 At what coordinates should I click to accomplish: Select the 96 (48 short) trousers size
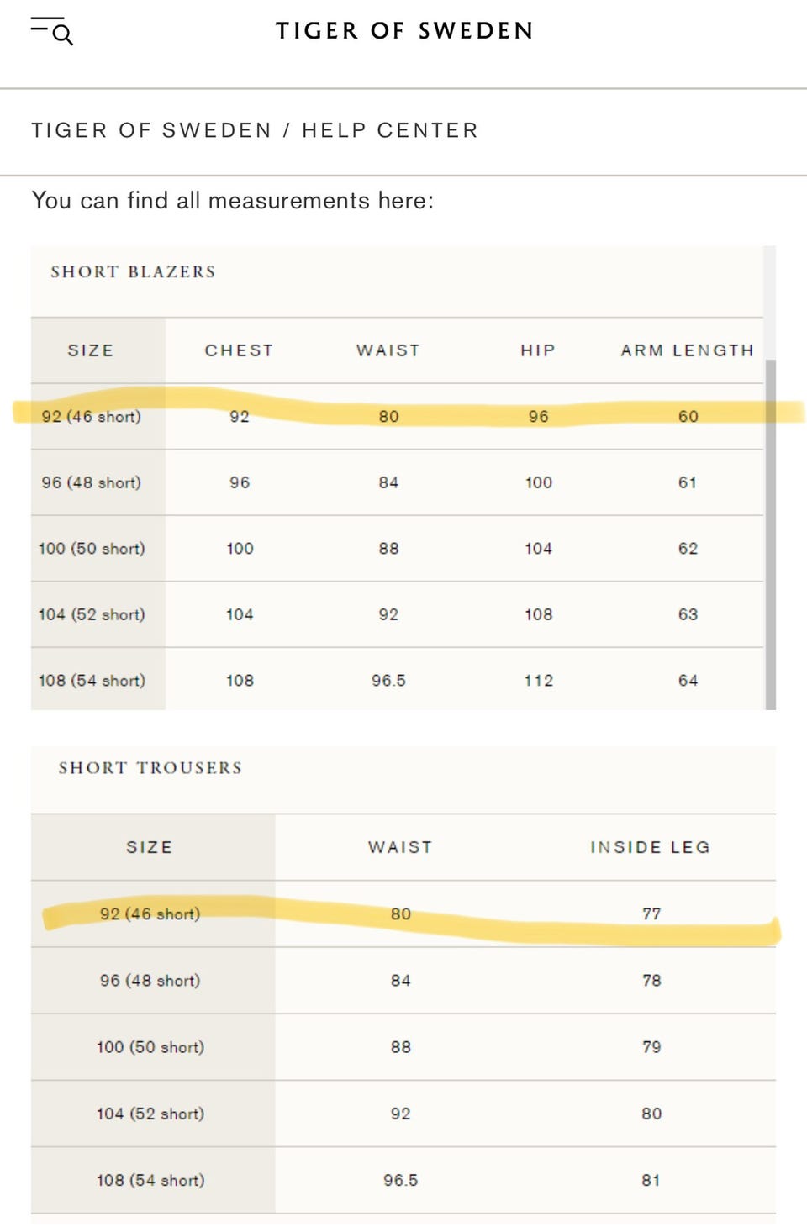[x=150, y=980]
